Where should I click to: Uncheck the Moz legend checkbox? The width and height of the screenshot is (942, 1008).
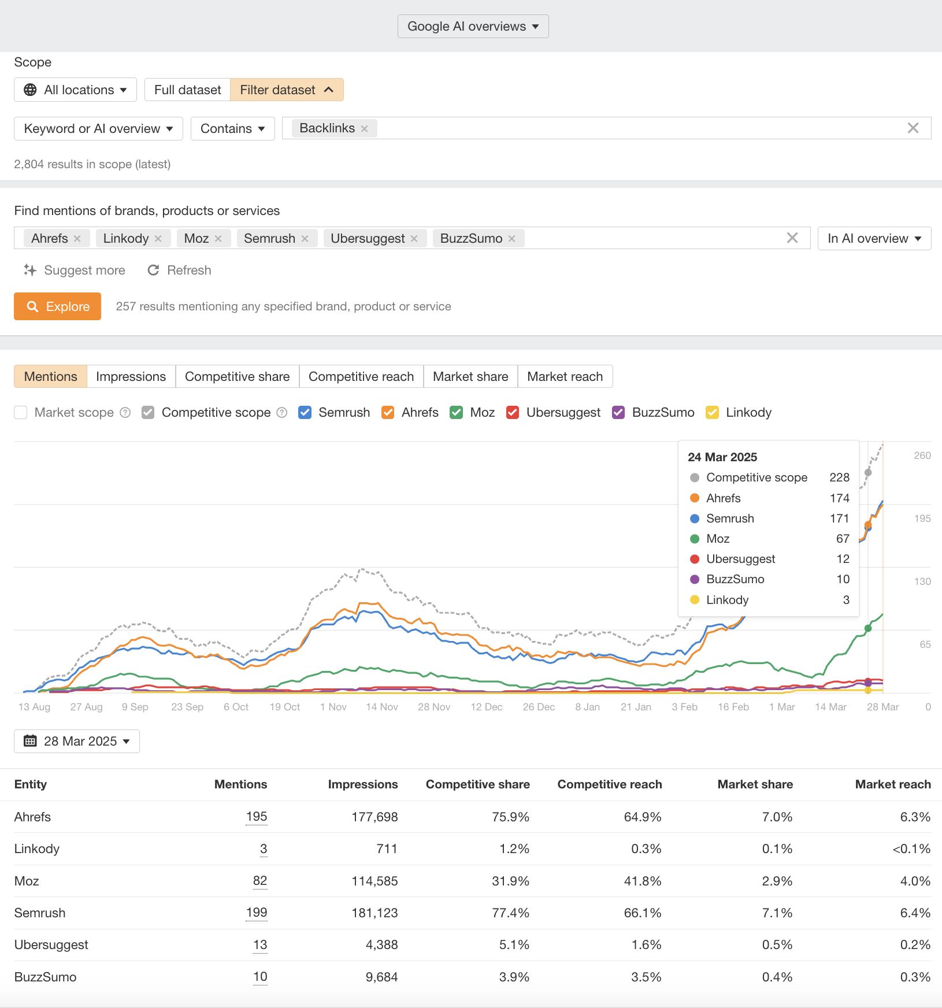click(x=457, y=412)
